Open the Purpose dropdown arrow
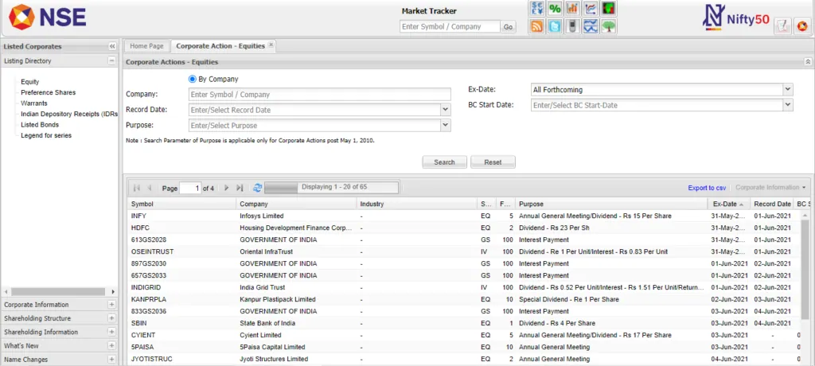 [x=446, y=125]
